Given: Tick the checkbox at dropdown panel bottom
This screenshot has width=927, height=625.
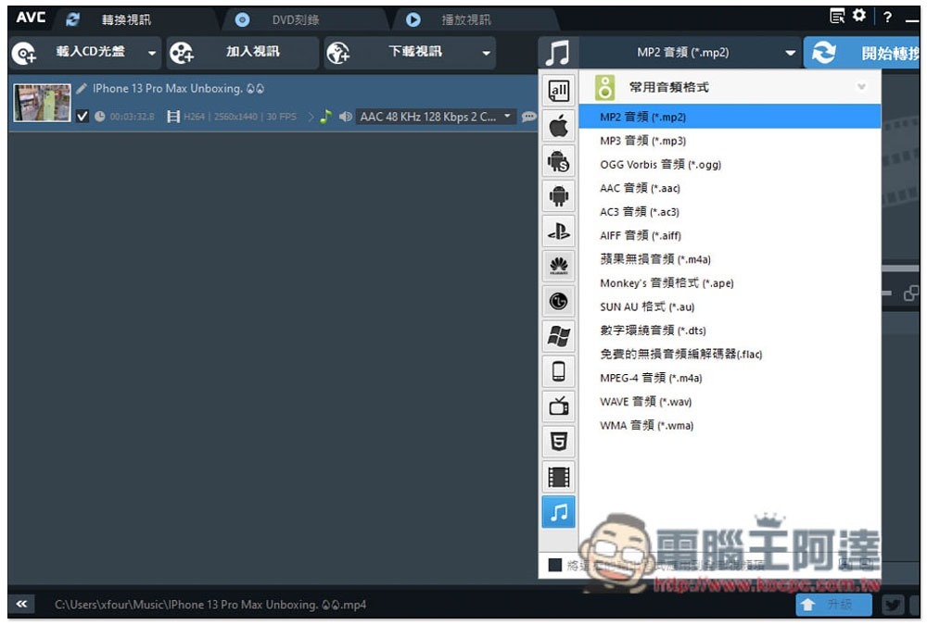Looking at the screenshot, I should coord(554,565).
